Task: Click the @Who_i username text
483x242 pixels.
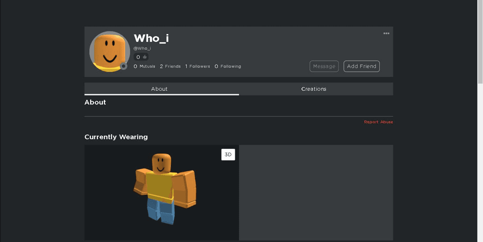Action: point(142,48)
